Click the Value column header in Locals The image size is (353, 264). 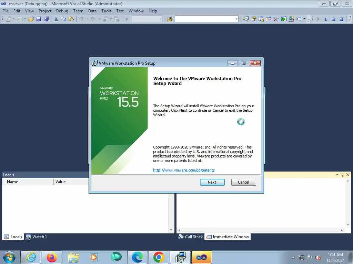pyautogui.click(x=71, y=182)
